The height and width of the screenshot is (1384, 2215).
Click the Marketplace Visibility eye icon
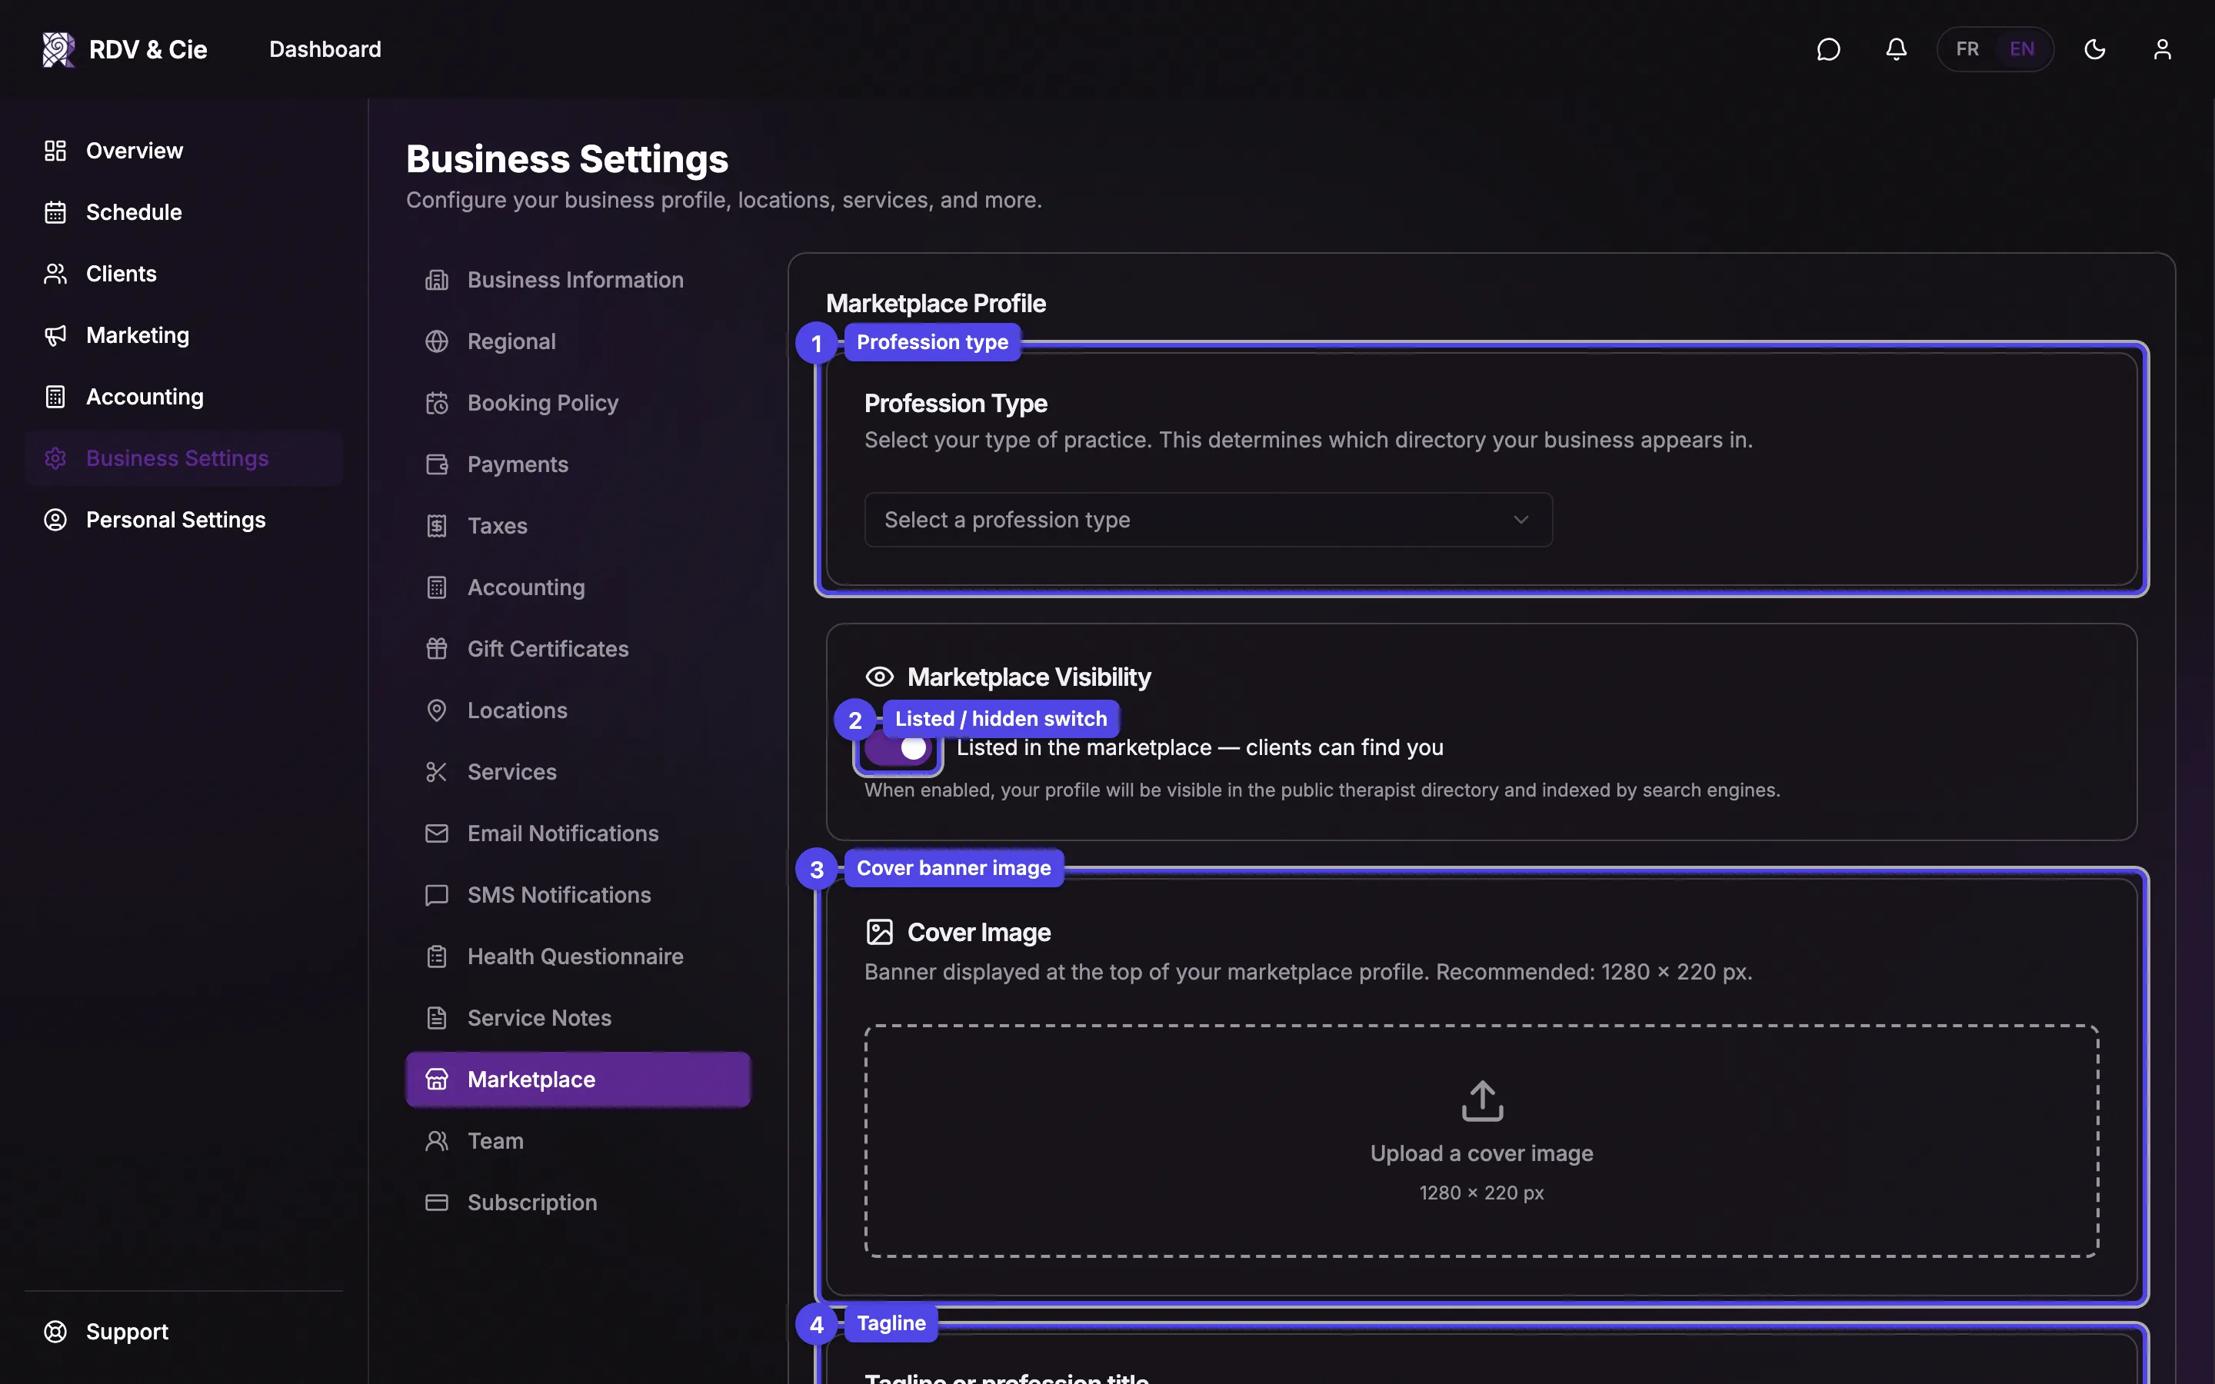878,677
